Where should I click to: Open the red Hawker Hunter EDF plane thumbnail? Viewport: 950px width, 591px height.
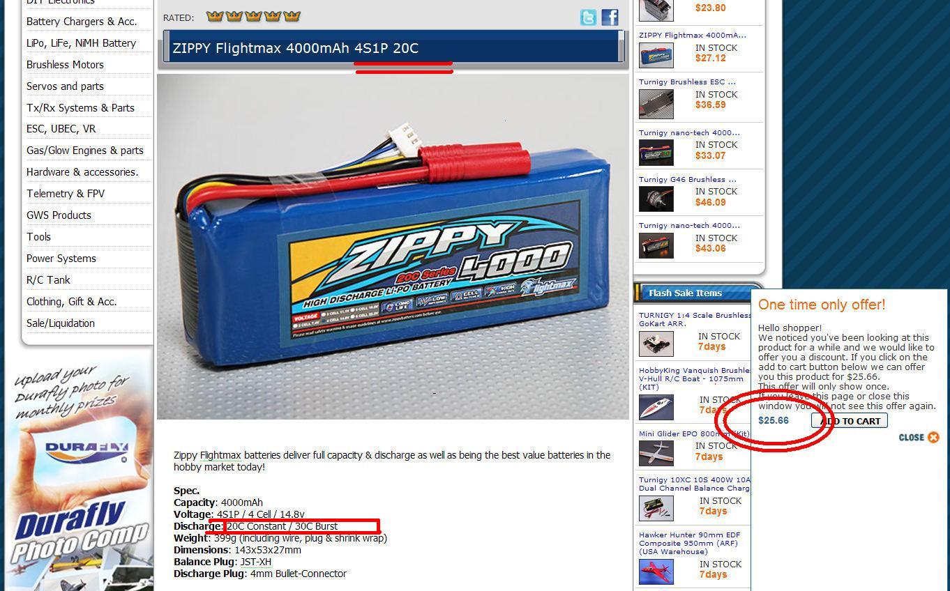pos(656,571)
